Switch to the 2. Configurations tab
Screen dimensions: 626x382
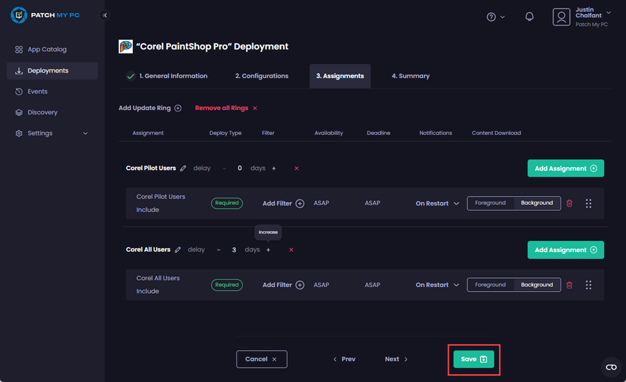(x=261, y=76)
